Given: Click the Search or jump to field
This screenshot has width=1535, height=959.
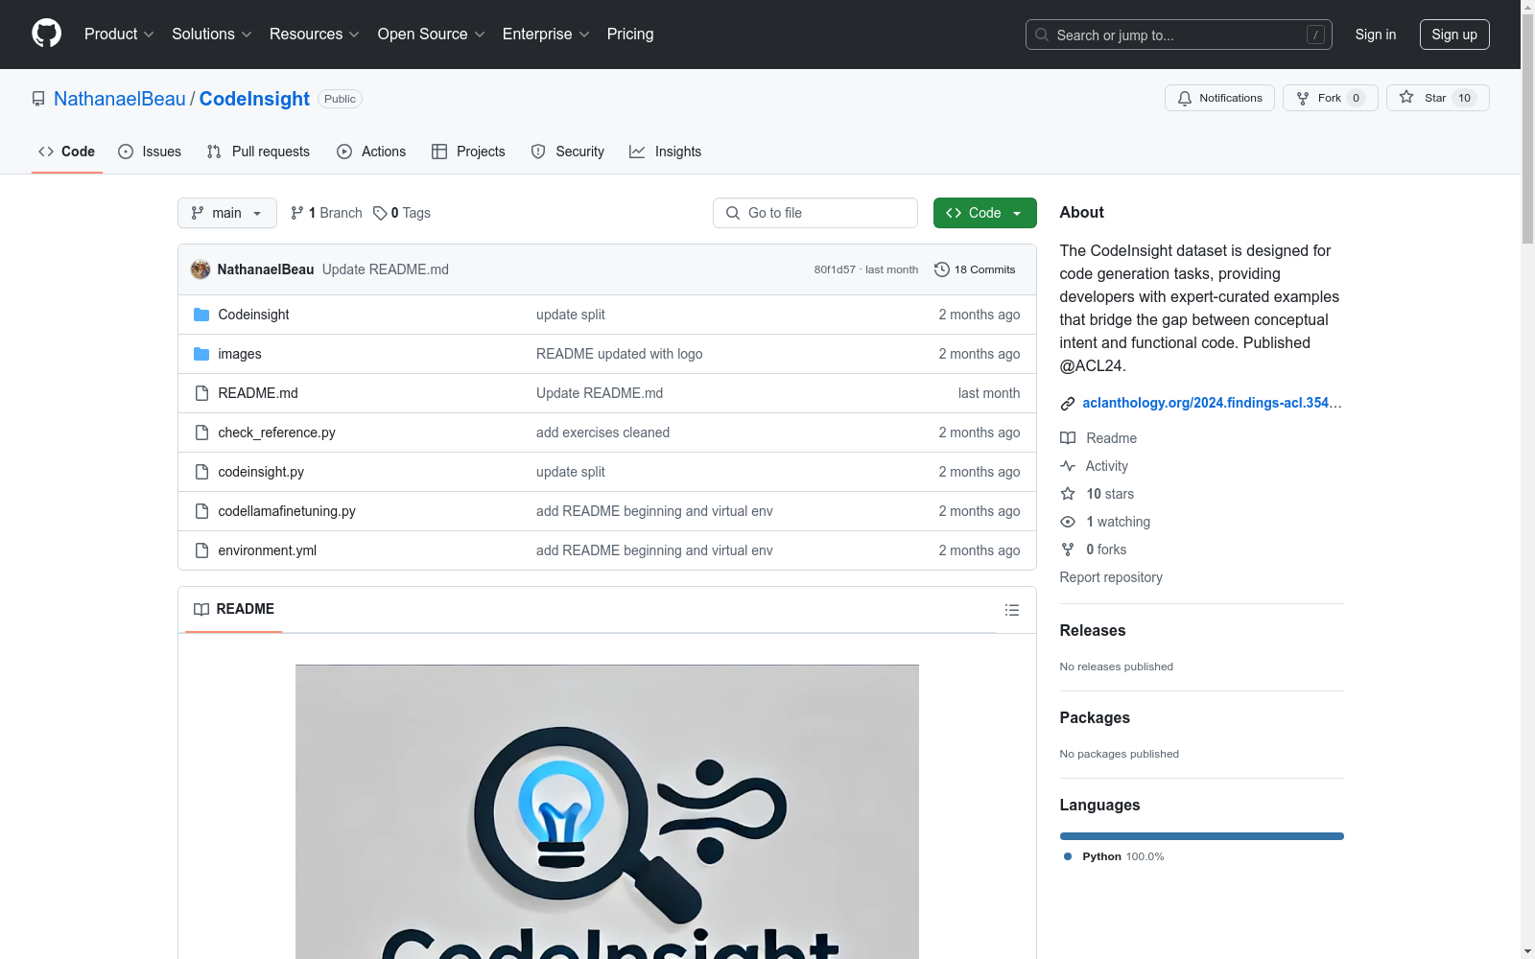Looking at the screenshot, I should click(x=1179, y=35).
